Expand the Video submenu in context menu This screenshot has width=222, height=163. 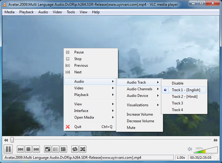point(90,88)
